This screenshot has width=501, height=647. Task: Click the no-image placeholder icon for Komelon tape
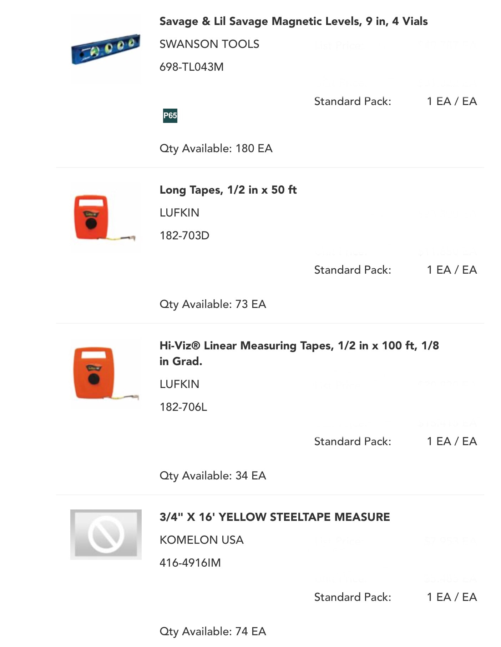coord(106,534)
